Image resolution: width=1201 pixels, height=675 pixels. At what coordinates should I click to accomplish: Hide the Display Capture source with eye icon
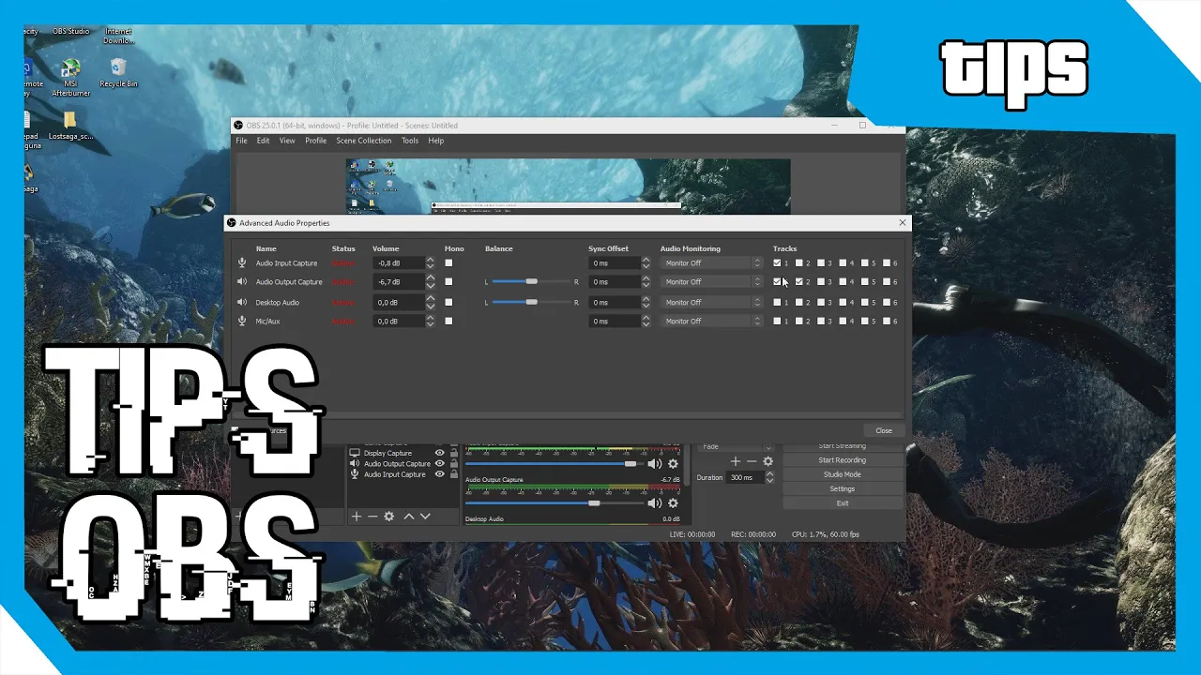coord(439,453)
